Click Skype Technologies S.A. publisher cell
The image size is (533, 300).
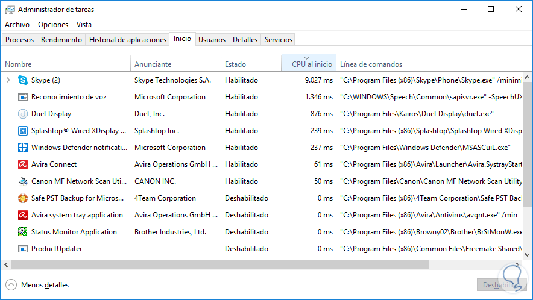point(172,80)
